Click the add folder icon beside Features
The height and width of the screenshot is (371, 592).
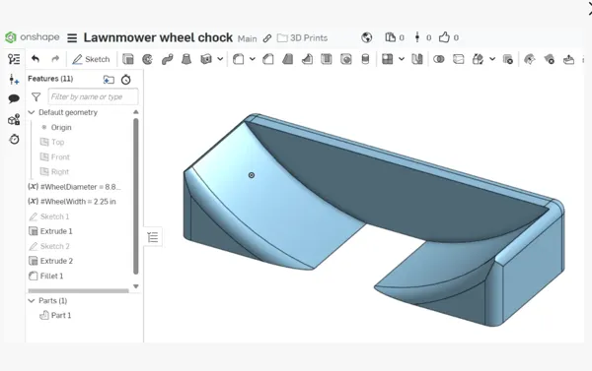click(x=109, y=80)
